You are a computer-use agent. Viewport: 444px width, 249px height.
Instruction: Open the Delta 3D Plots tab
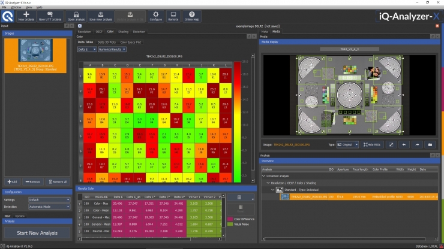pyautogui.click(x=106, y=42)
